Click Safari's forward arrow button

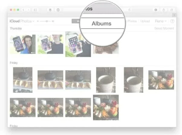(28, 10)
